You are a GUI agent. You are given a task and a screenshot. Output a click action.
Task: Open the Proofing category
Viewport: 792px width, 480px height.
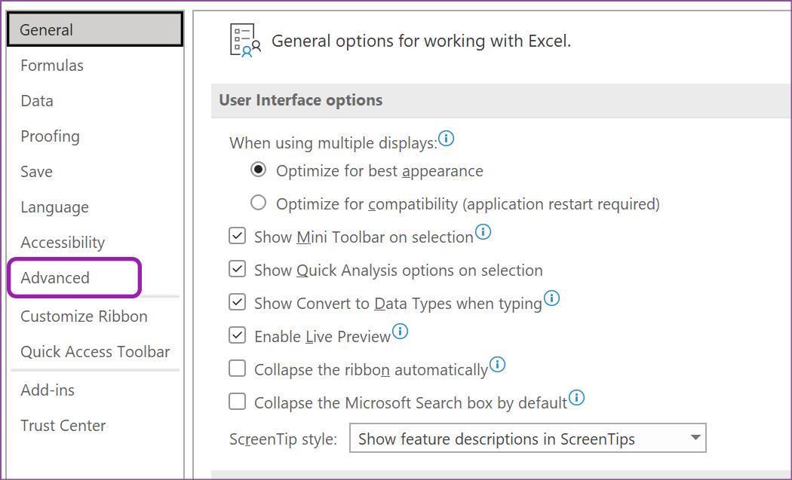[x=50, y=136]
